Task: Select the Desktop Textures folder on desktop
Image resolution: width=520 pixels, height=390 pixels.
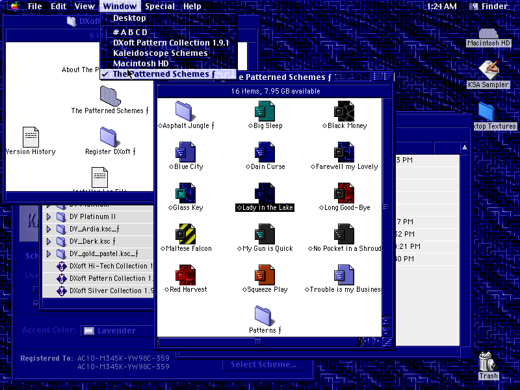Action: click(x=486, y=112)
